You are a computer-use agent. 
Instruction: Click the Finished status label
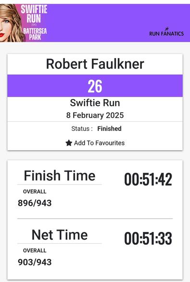(109, 128)
